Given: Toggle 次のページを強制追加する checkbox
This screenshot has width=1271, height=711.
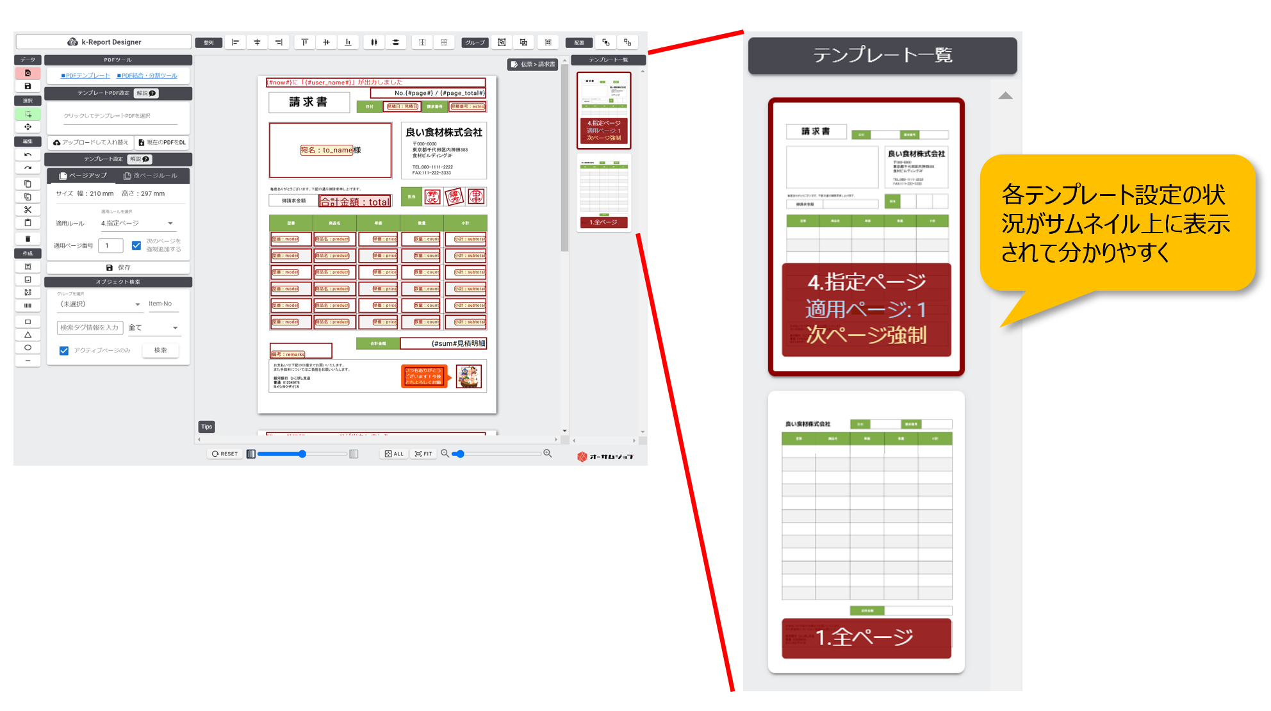Looking at the screenshot, I should tap(136, 245).
